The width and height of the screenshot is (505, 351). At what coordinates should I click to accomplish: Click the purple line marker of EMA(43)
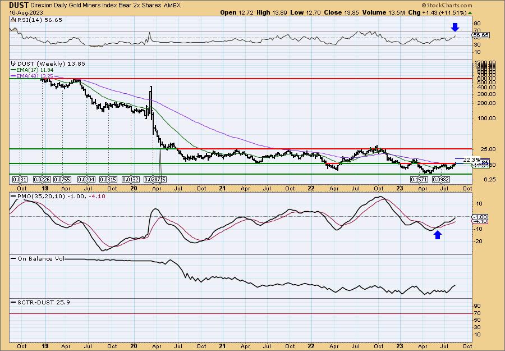click(13, 76)
